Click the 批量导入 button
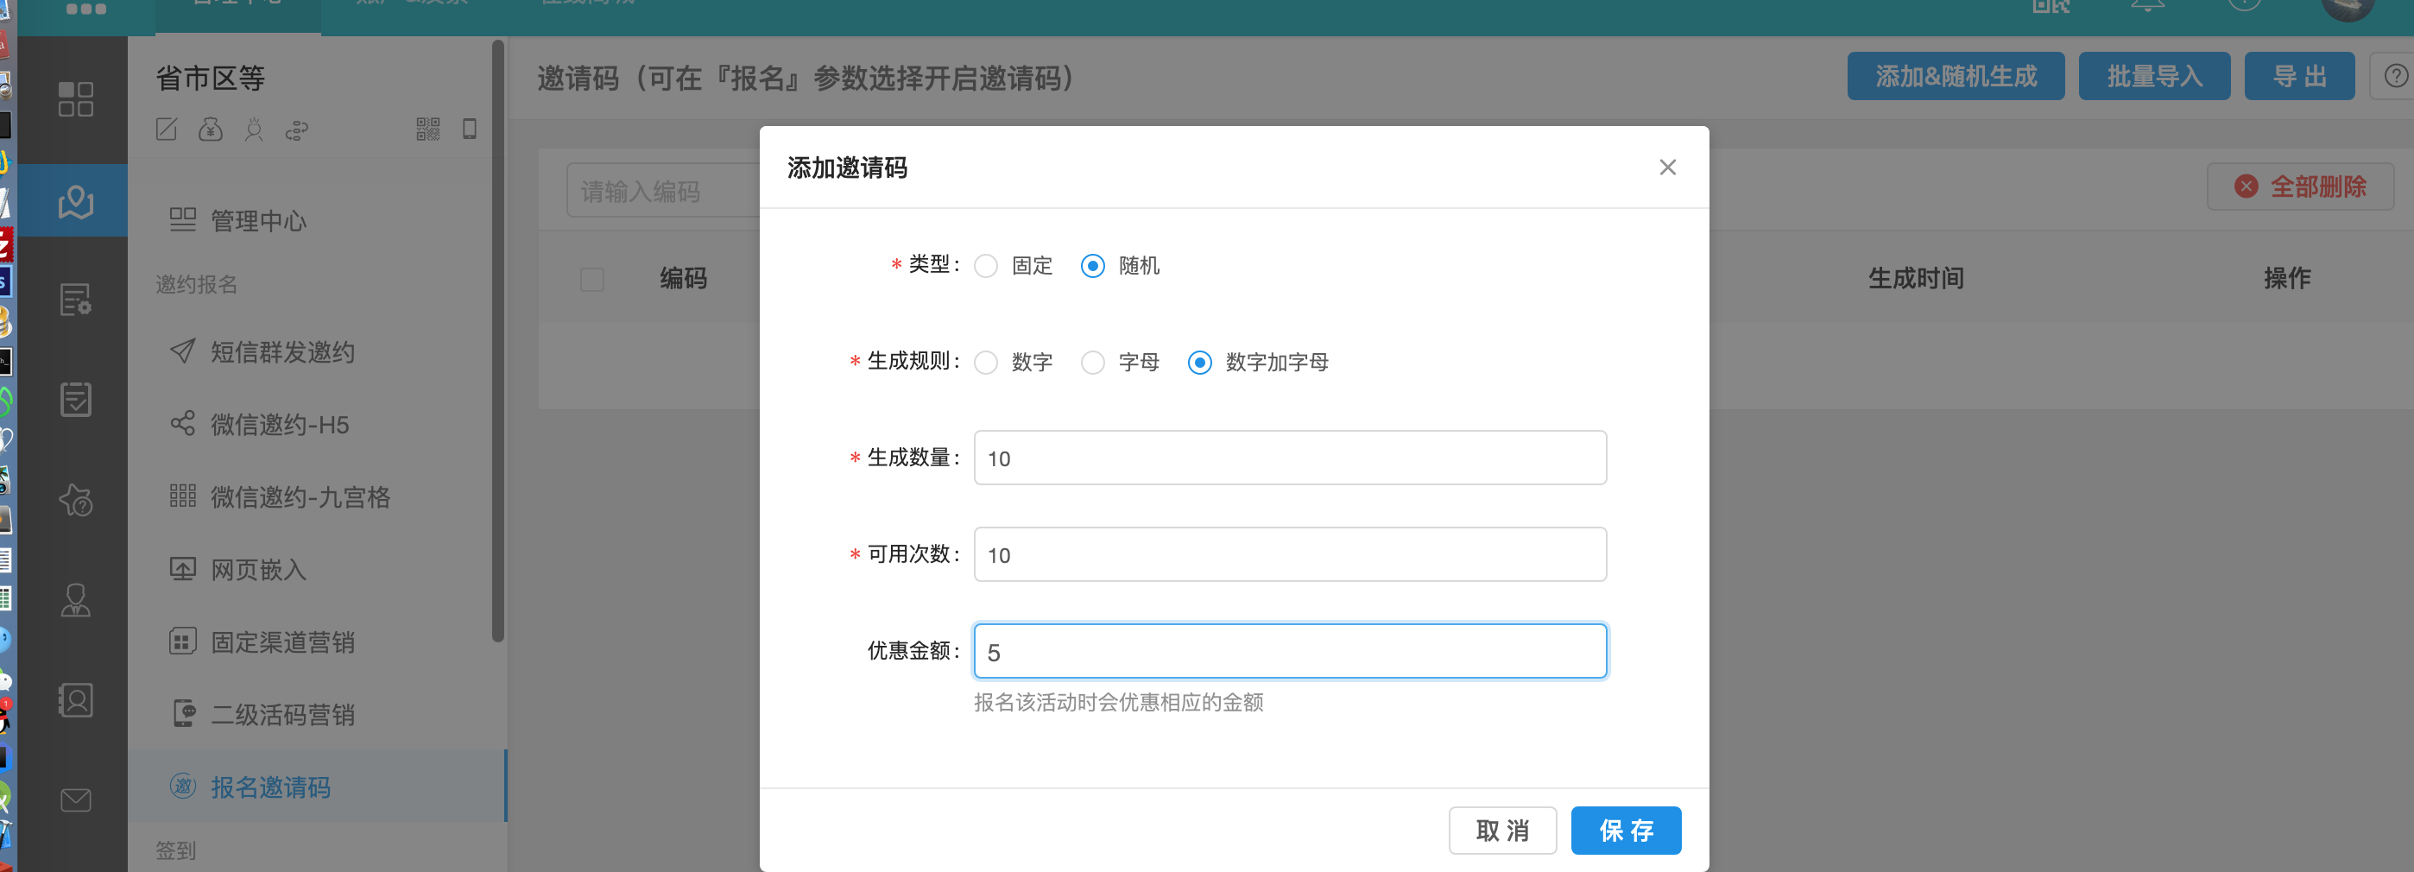 pos(2153,76)
